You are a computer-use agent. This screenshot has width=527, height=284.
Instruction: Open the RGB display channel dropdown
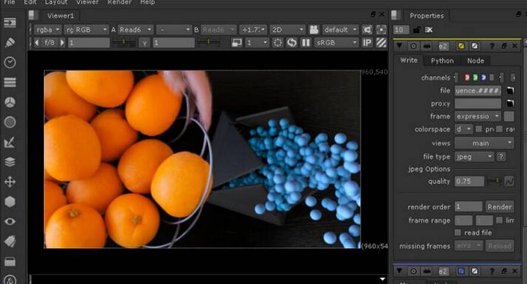86,30
